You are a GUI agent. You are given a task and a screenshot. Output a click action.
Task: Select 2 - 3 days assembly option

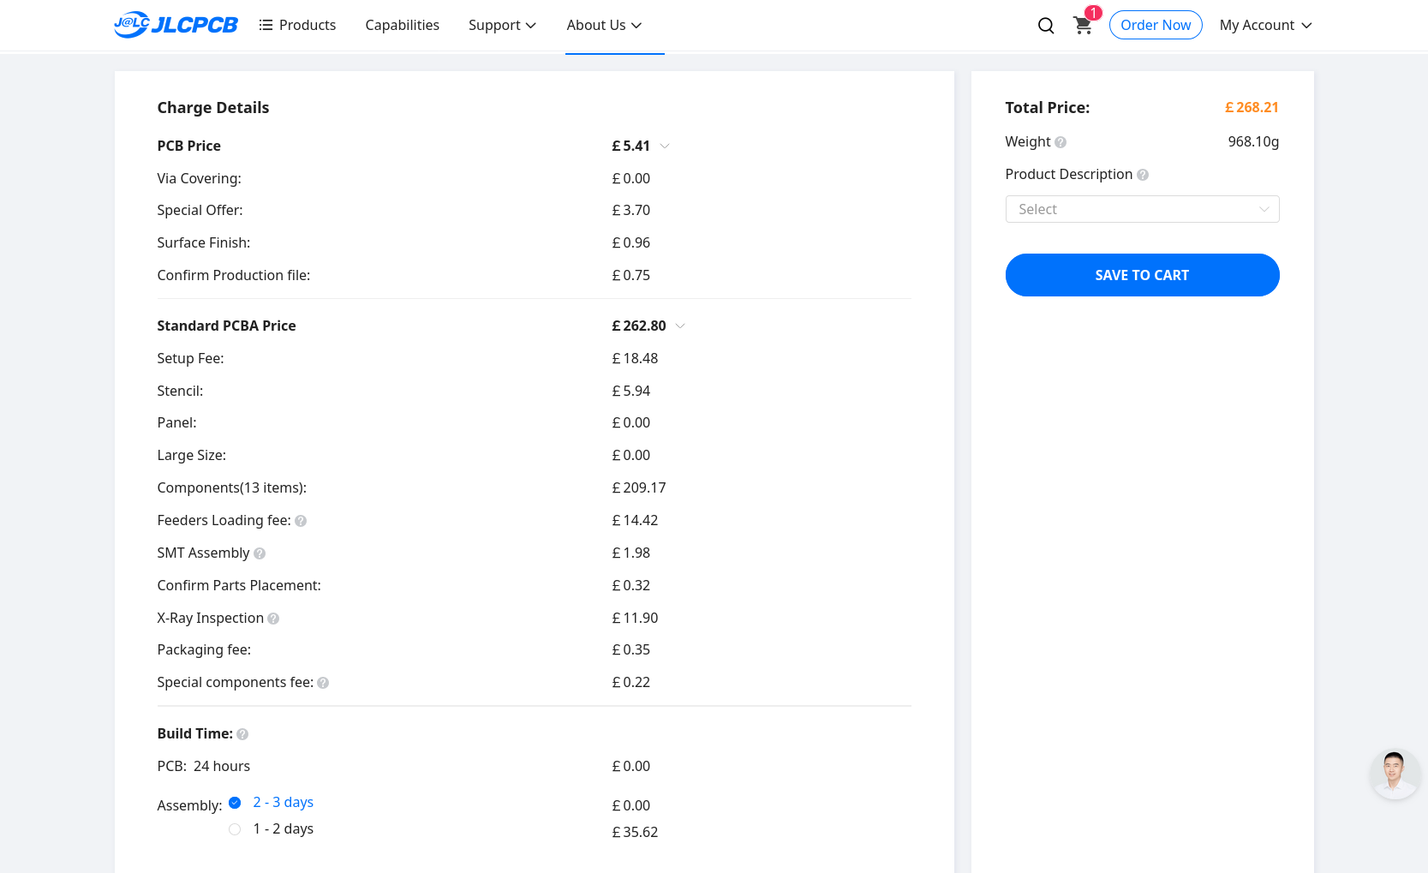click(x=235, y=803)
